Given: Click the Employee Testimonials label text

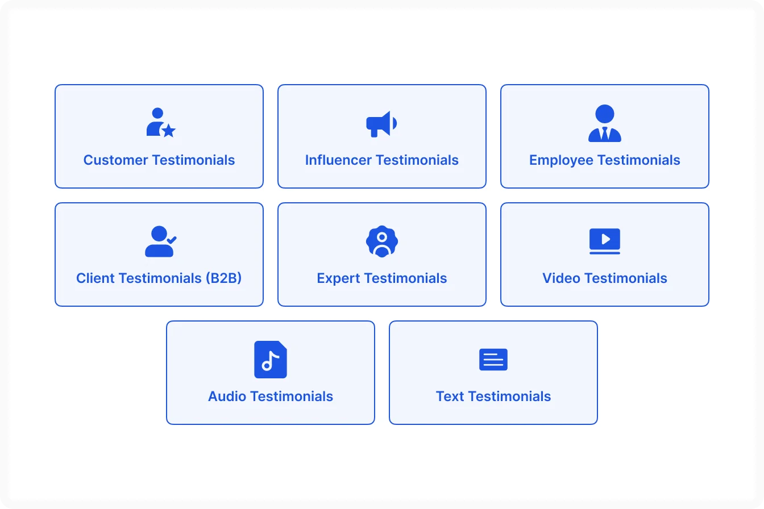Looking at the screenshot, I should [604, 160].
